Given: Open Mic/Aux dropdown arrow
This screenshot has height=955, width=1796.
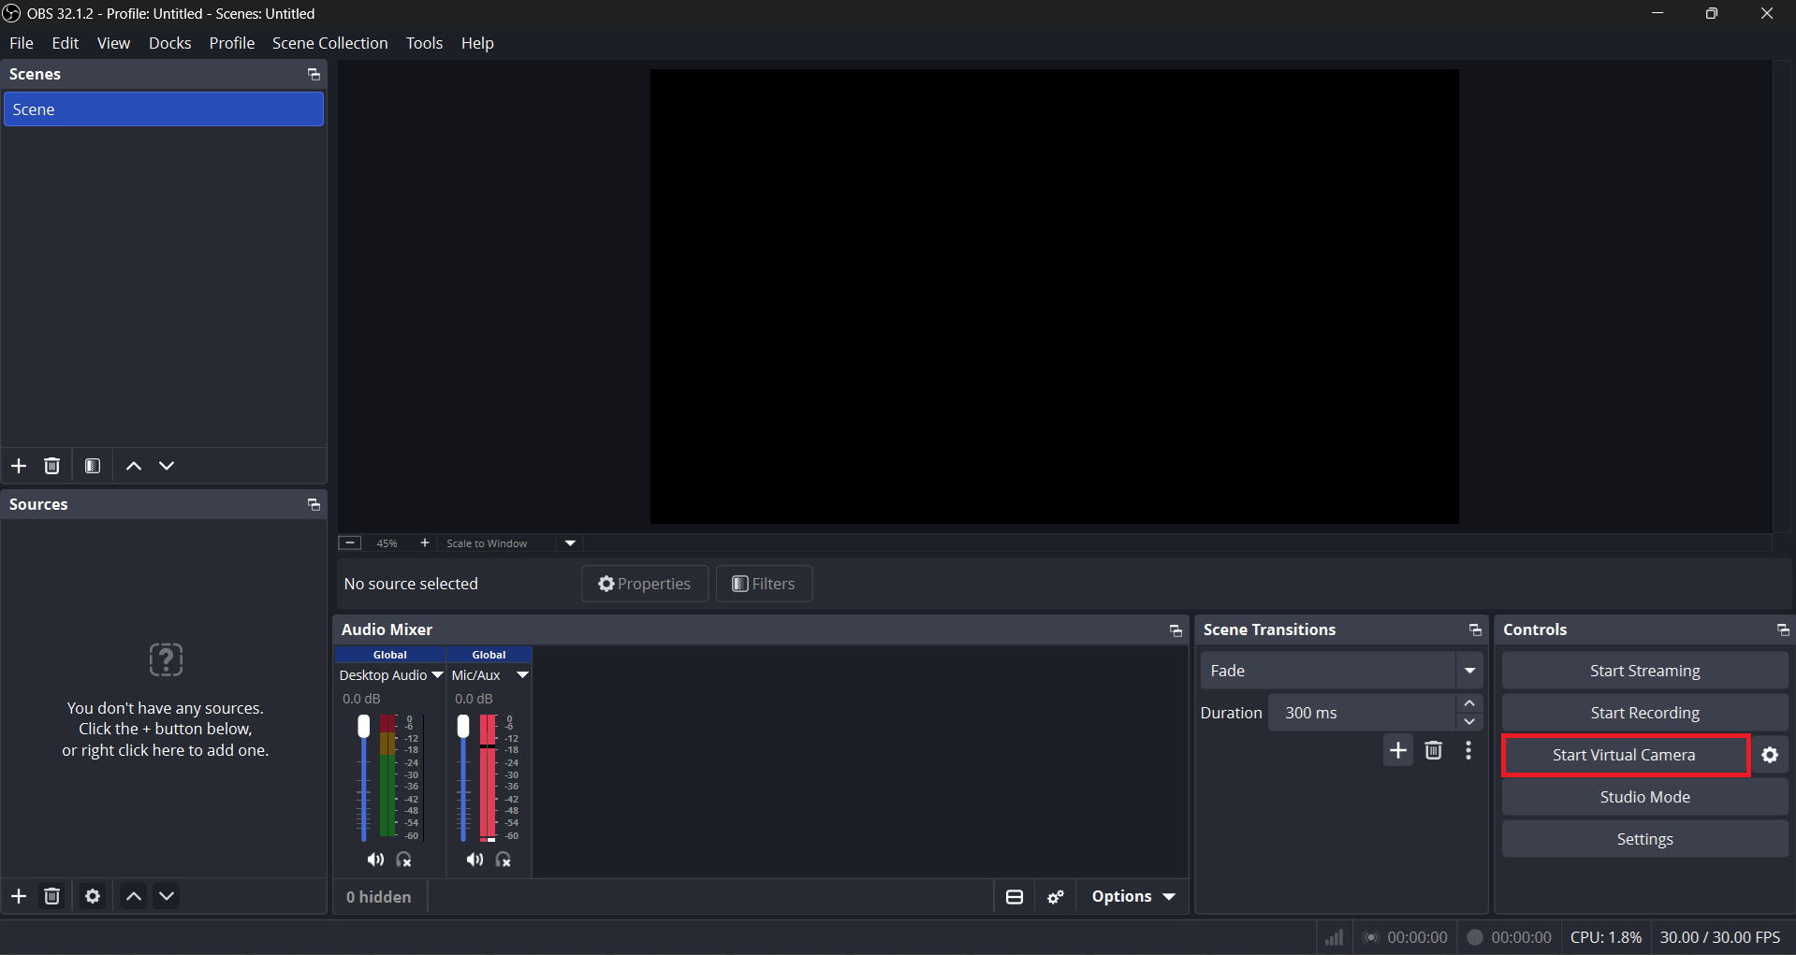Looking at the screenshot, I should click(523, 675).
